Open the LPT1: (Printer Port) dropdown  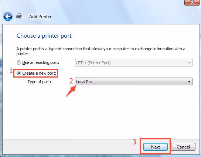click(134, 63)
